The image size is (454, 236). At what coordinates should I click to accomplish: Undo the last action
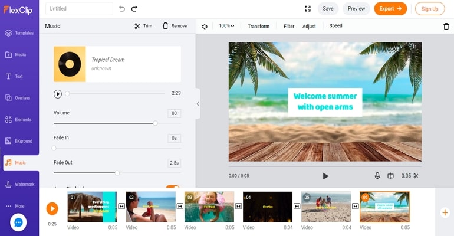tap(122, 9)
